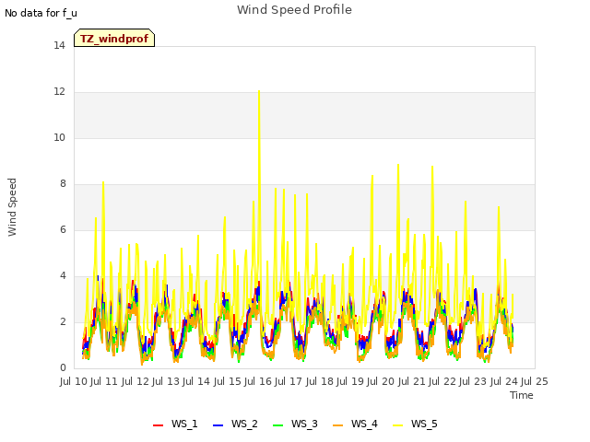
Task: Click the y-axis value 8
Action: tap(63, 184)
